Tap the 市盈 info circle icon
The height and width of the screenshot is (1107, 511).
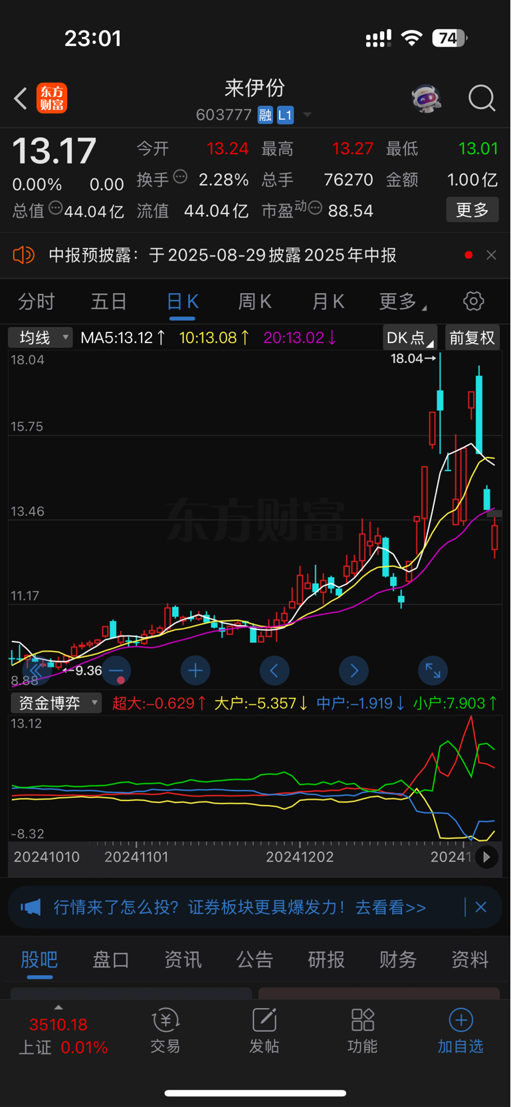(316, 208)
